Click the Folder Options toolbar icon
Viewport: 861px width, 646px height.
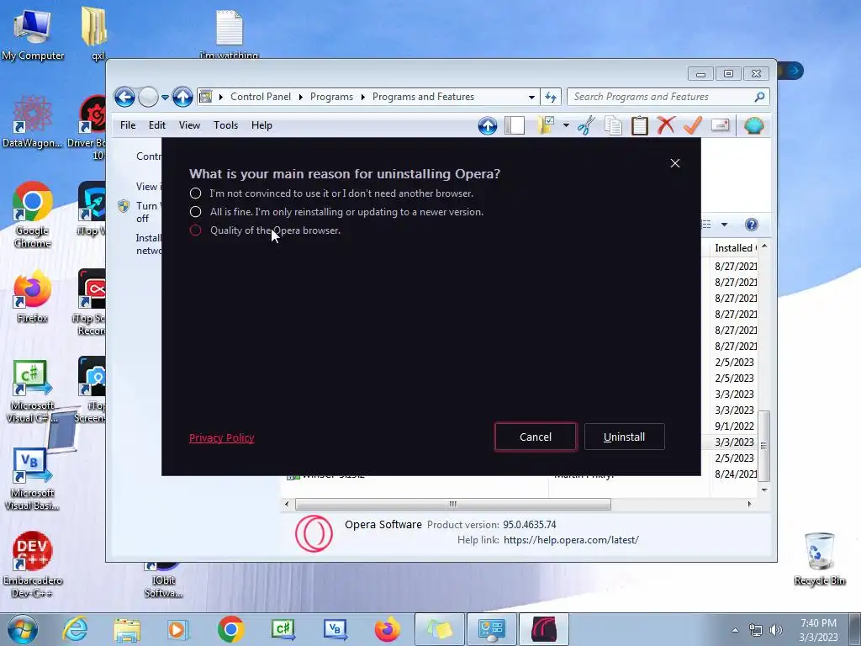(x=545, y=125)
